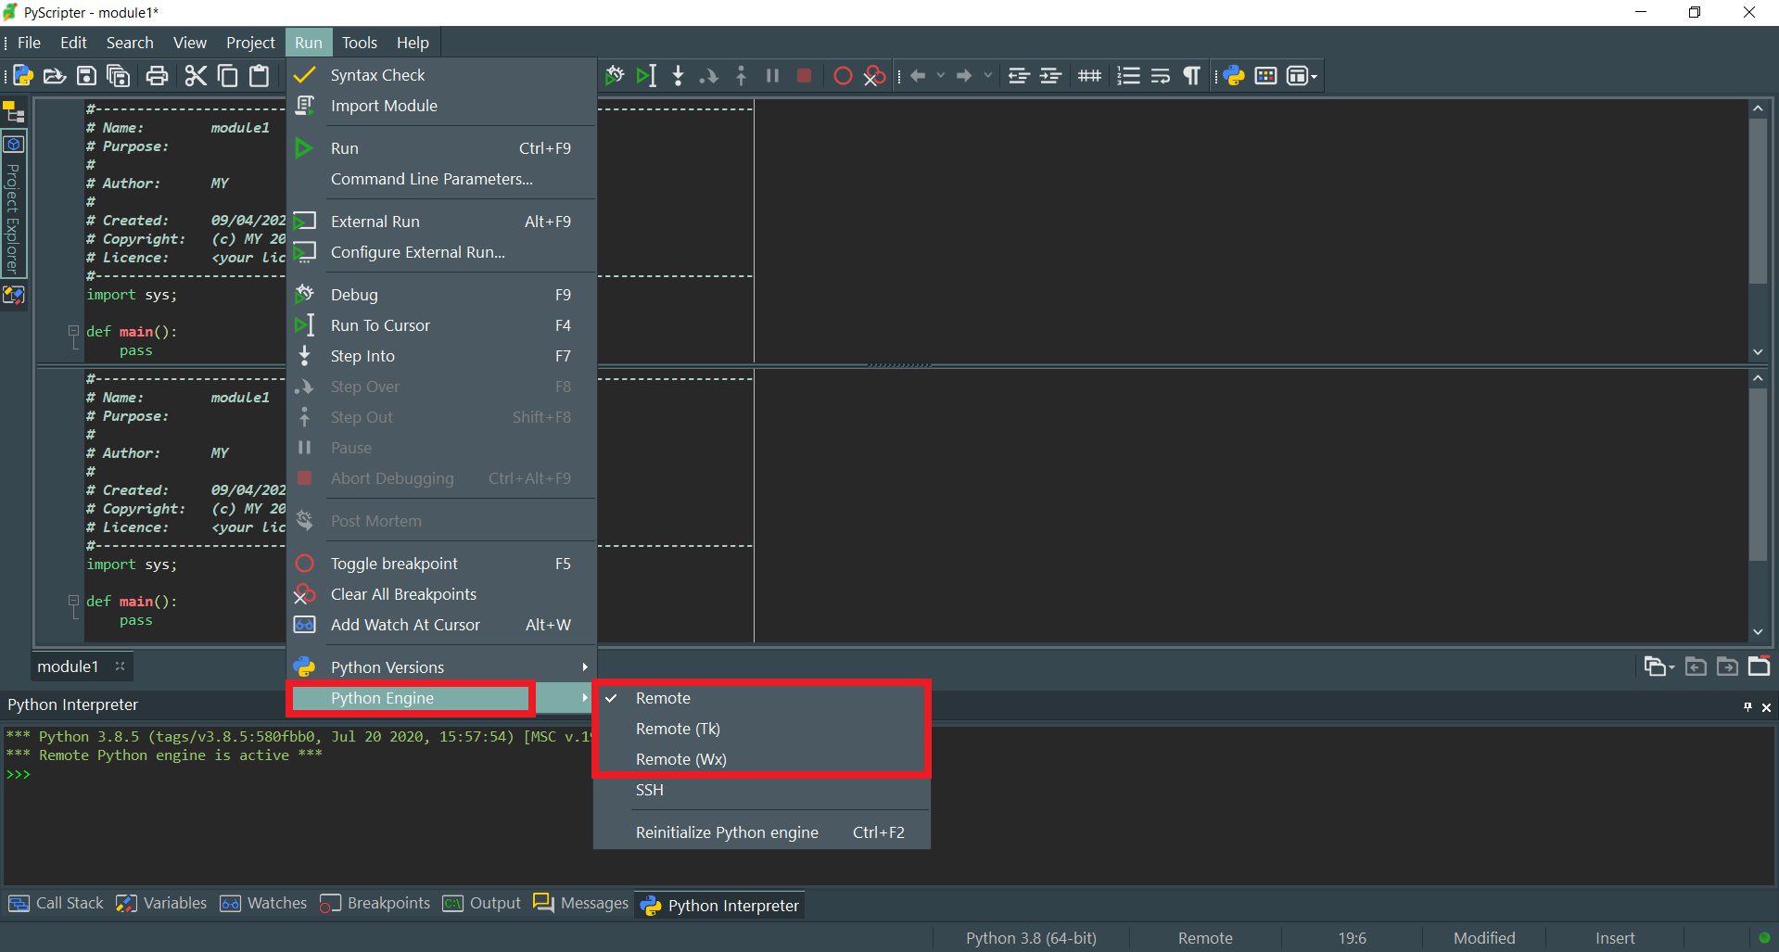Click the Cut icon in the toolbar
The height and width of the screenshot is (952, 1779).
click(x=195, y=76)
